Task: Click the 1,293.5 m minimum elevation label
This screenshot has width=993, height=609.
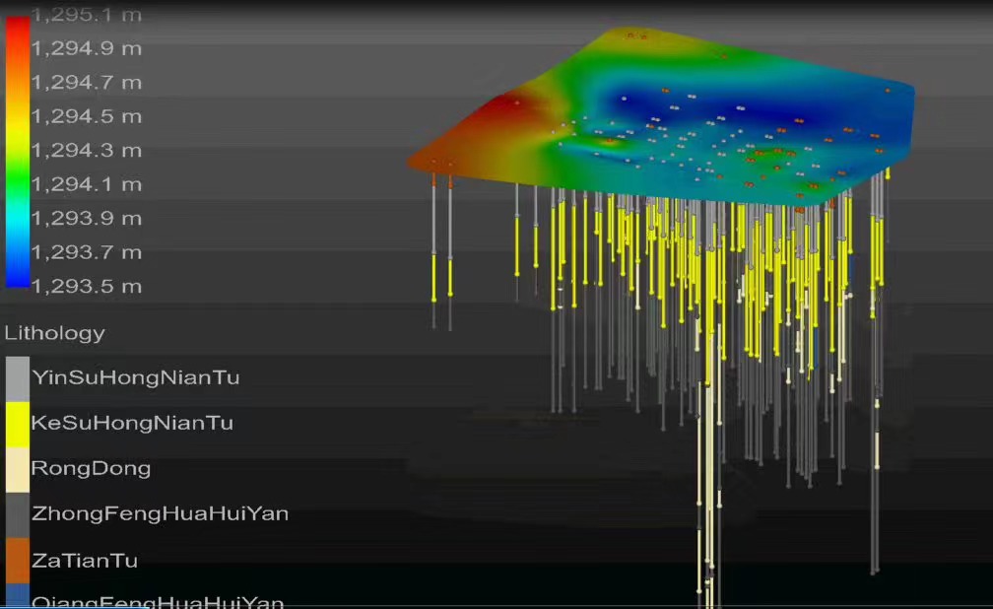Action: pyautogui.click(x=87, y=287)
